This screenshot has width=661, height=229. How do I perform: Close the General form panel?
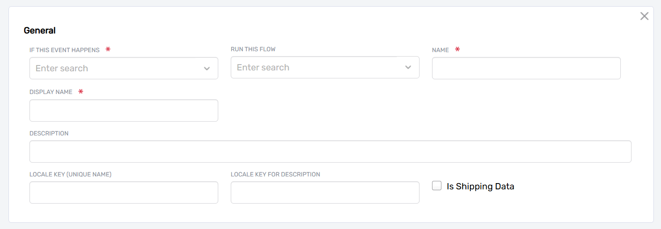(644, 16)
